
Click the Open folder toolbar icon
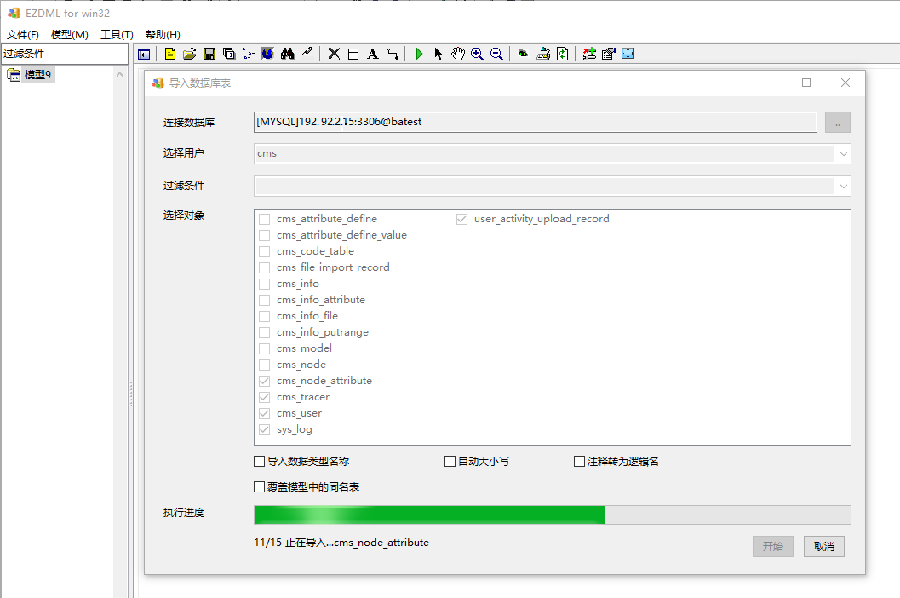tap(189, 54)
